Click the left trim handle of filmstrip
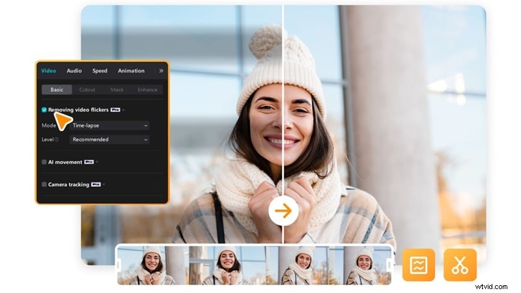The width and height of the screenshot is (521, 293). point(119,265)
